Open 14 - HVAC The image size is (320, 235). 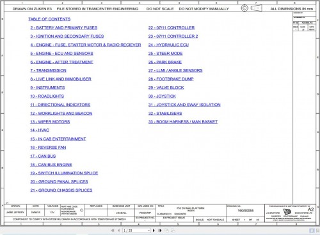pos(40,130)
